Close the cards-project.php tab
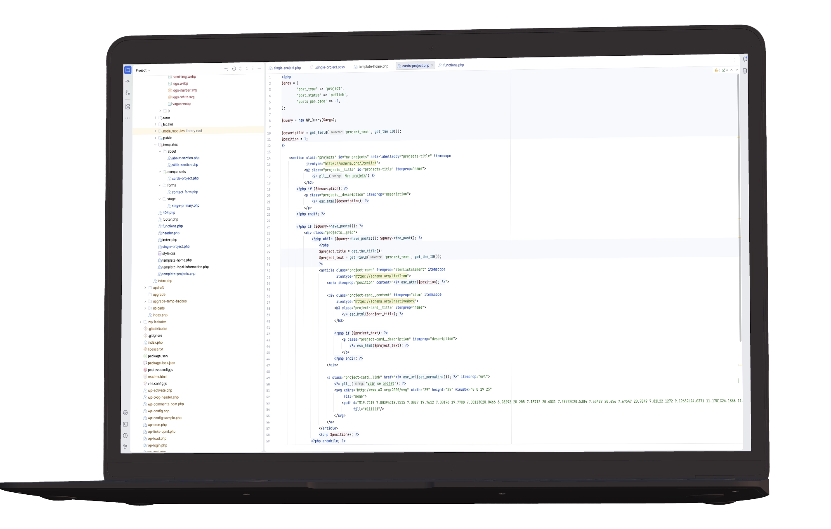The height and width of the screenshot is (529, 831). 432,66
